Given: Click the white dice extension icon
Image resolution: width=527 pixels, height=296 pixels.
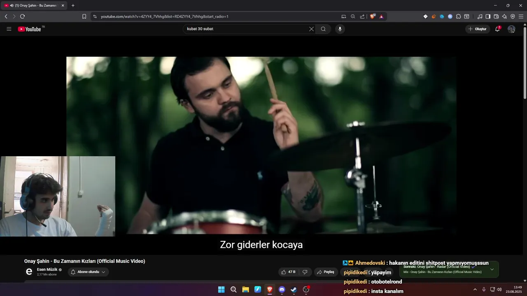Looking at the screenshot, I should click(x=425, y=16).
